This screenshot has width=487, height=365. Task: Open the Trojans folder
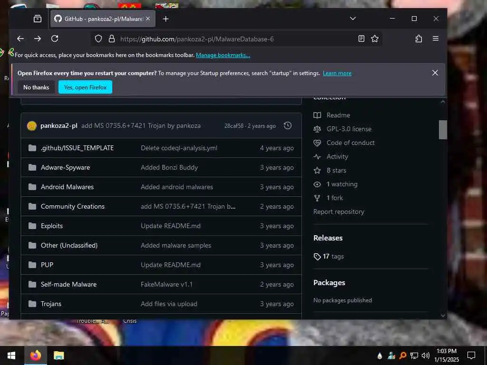[x=51, y=304]
